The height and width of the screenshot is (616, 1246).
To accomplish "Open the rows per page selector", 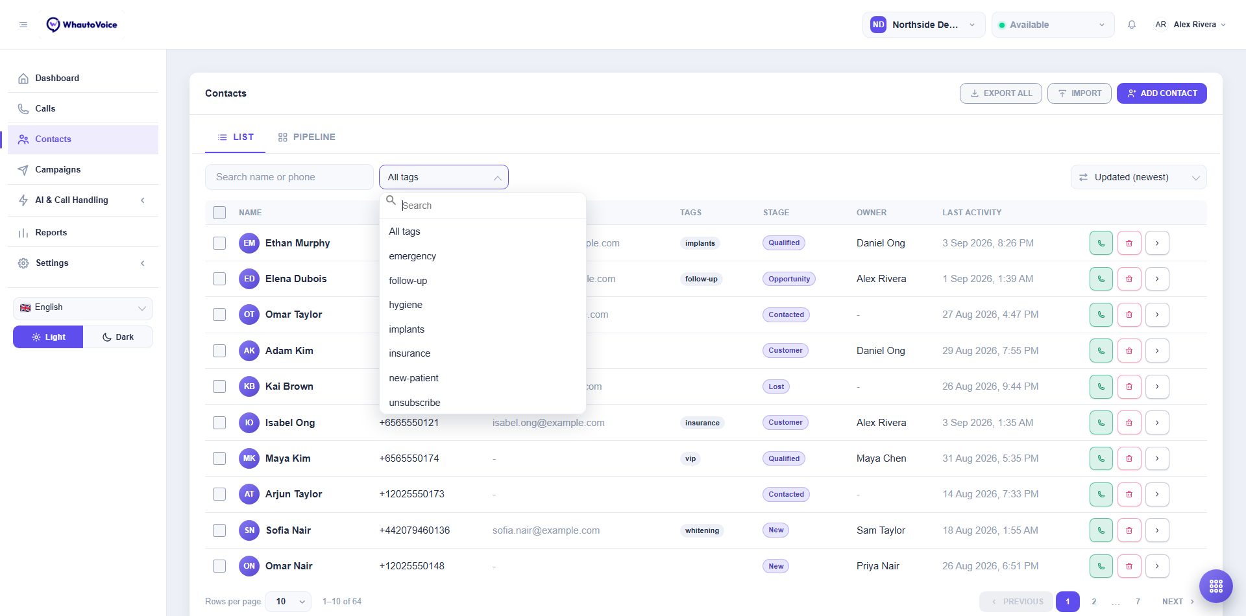I will point(289,602).
